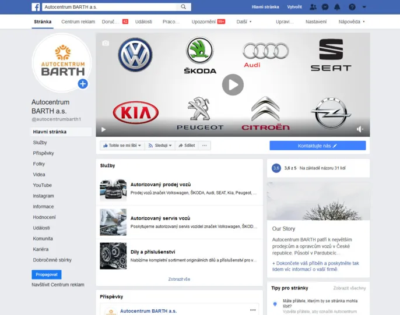Click the blue 'Propagovat' button

click(x=47, y=274)
